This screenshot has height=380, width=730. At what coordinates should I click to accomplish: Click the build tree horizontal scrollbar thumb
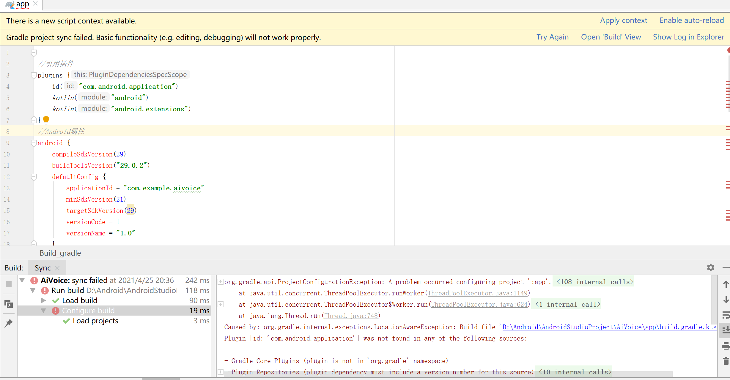click(x=161, y=379)
